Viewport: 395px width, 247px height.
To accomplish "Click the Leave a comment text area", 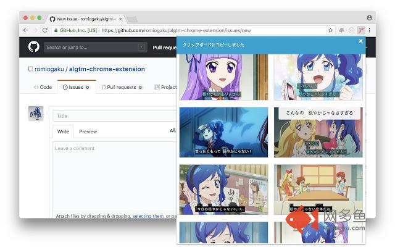I will coord(115,175).
